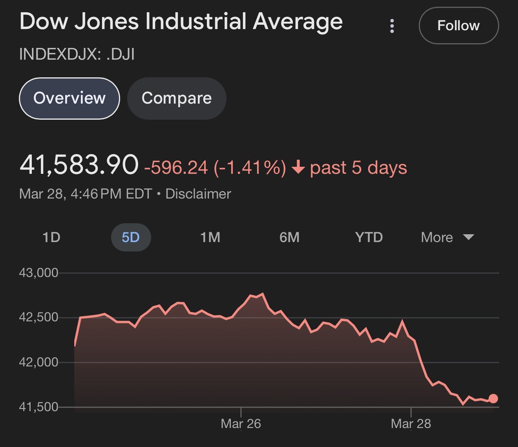Click the 41,583.90 index value

[78, 165]
